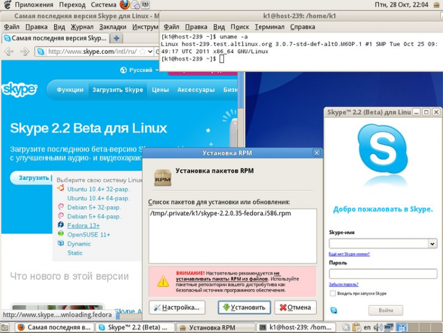Select the Самая последняя версия Skyp... tab
This screenshot has height=333, width=443.
[x=55, y=38]
